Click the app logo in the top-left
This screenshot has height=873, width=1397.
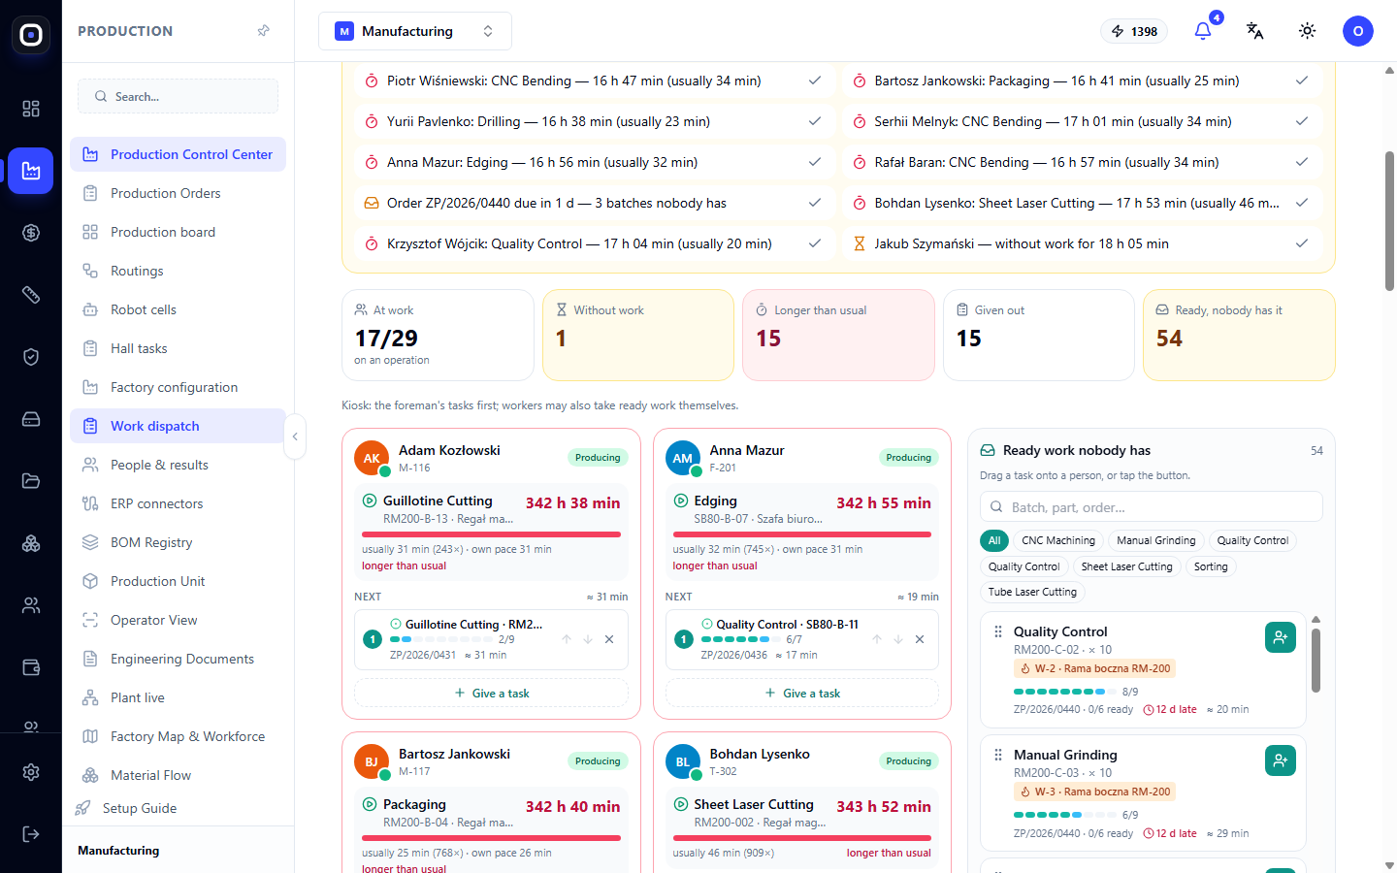tap(31, 35)
